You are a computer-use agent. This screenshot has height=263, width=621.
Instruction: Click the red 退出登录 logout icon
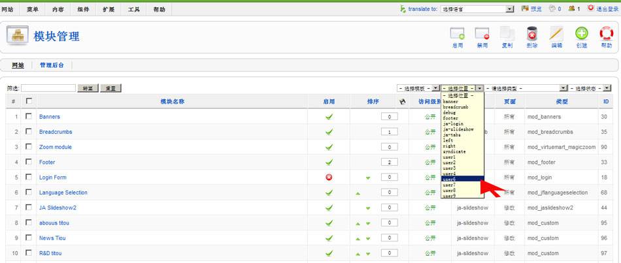591,8
